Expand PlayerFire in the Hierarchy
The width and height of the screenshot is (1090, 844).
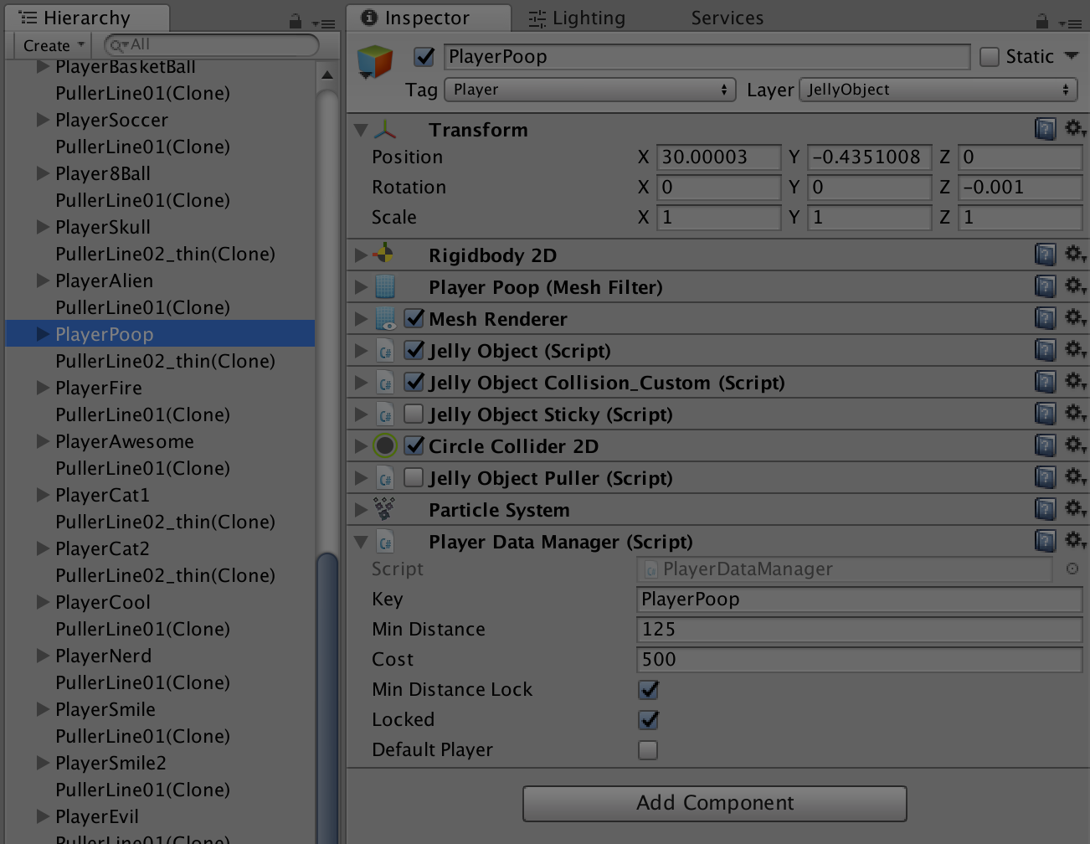pyautogui.click(x=43, y=388)
